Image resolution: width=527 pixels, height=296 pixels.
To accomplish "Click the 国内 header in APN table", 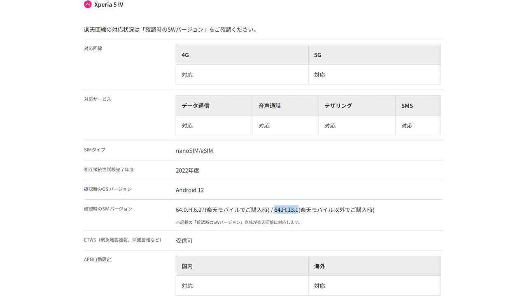I will coord(187,266).
